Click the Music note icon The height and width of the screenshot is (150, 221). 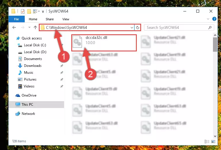point(20,73)
